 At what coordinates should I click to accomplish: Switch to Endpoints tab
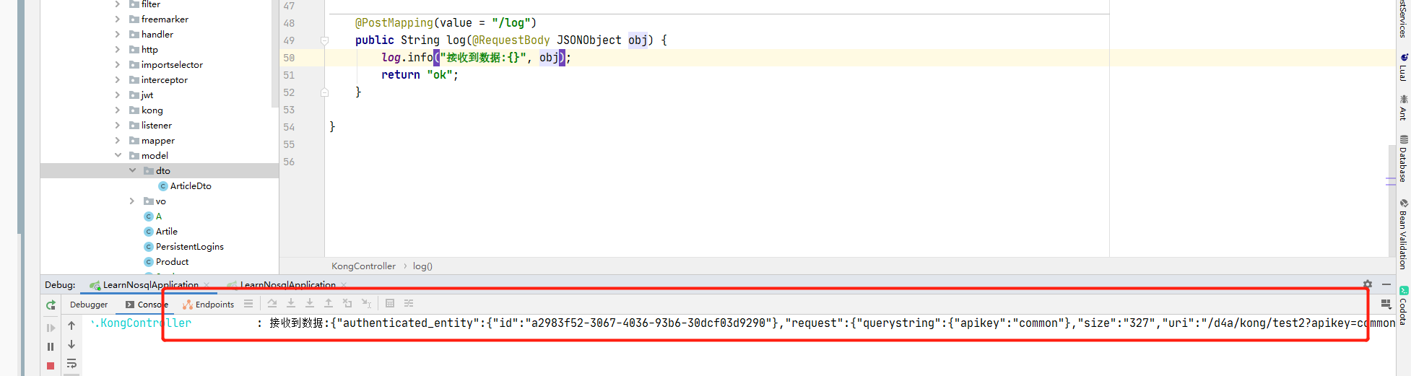point(209,305)
